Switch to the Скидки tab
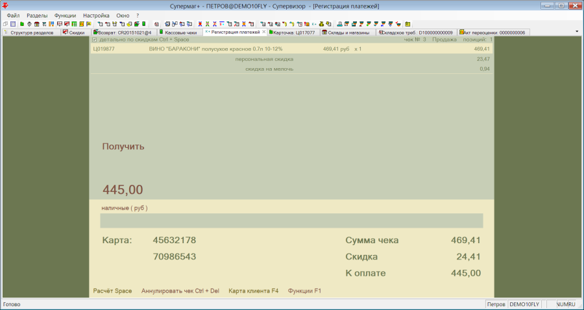The height and width of the screenshot is (310, 584). [76, 32]
